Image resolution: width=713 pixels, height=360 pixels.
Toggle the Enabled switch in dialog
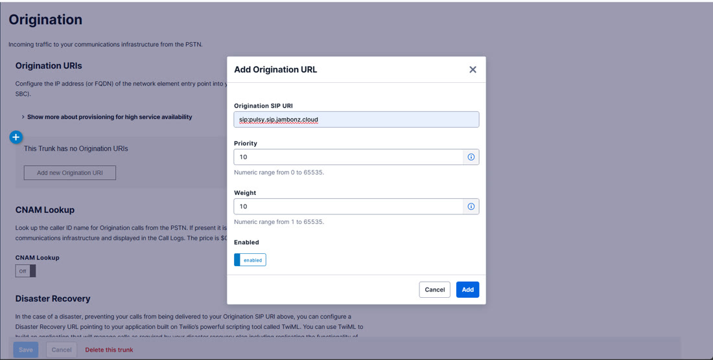coord(250,260)
